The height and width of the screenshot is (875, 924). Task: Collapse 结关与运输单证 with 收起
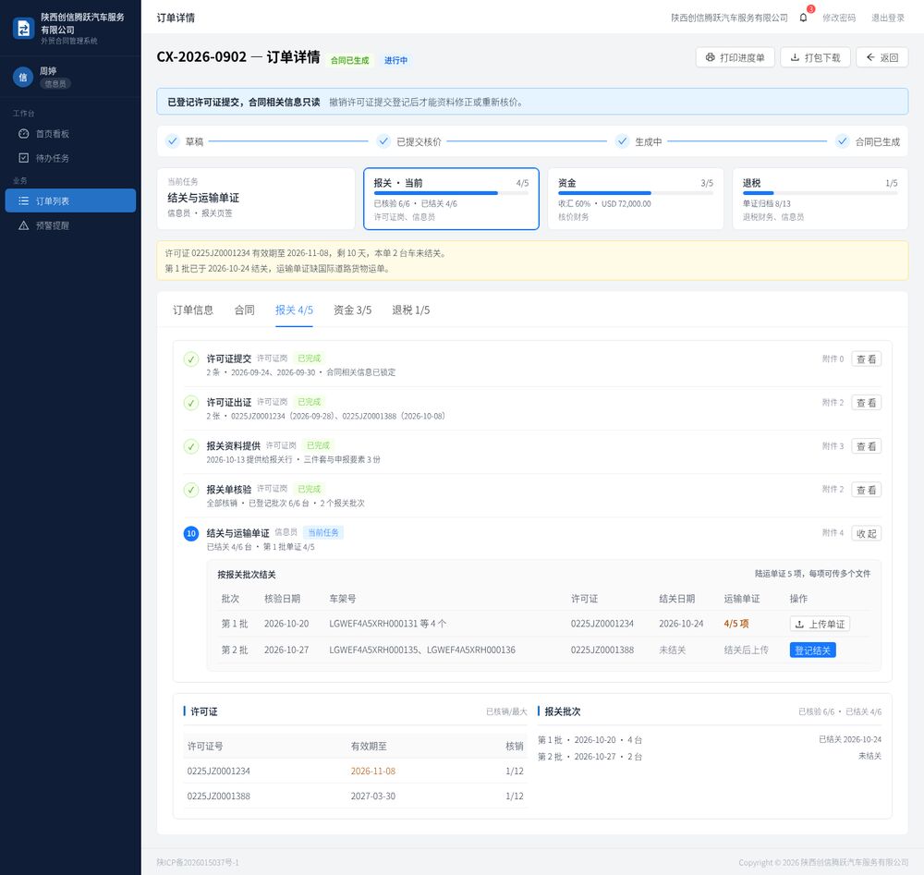click(867, 533)
